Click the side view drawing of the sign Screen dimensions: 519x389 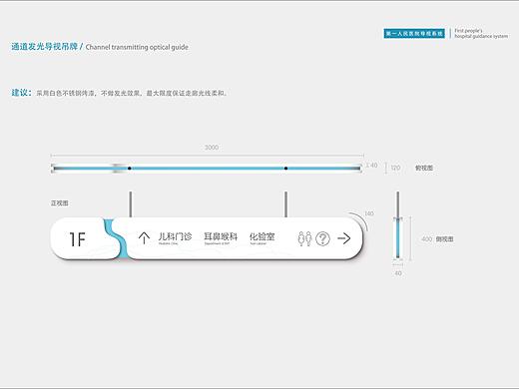(x=398, y=225)
